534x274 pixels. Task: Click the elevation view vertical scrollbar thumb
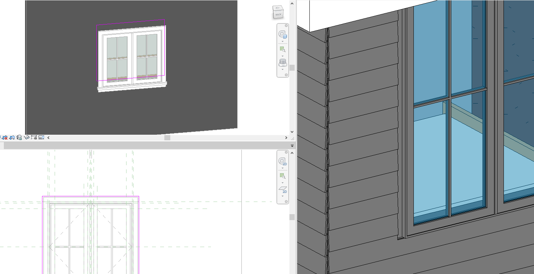(292, 217)
